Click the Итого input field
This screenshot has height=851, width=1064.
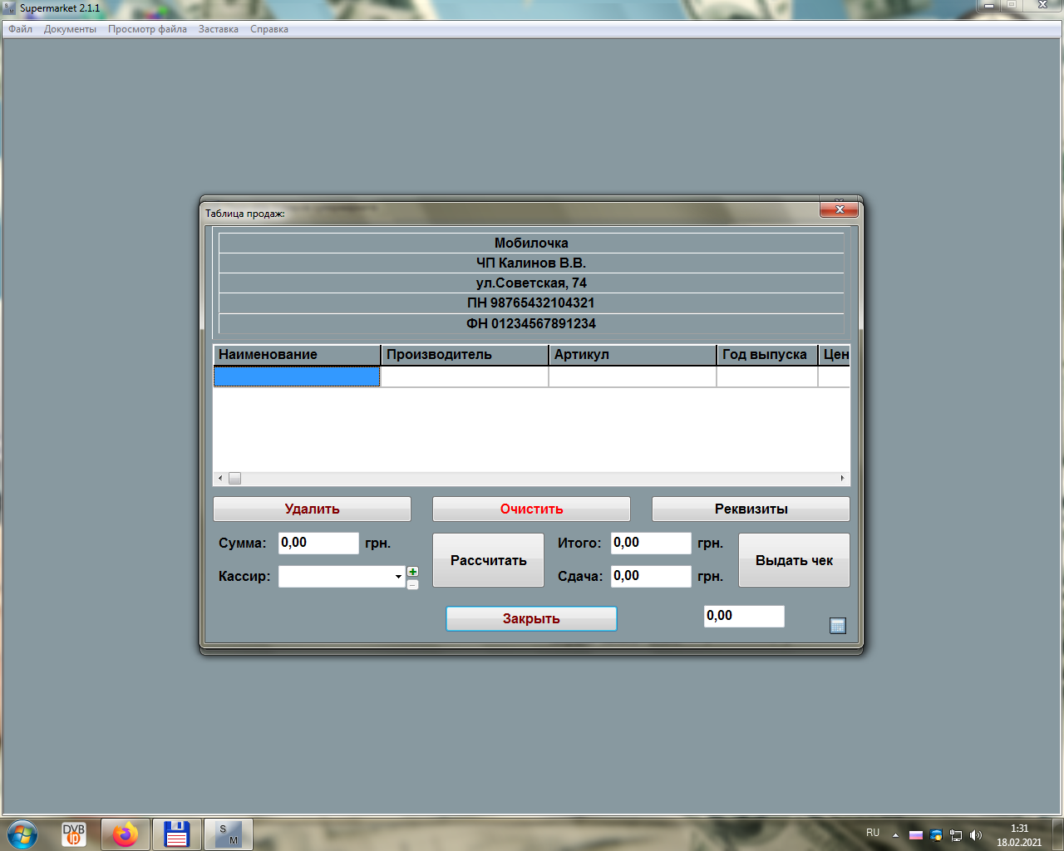651,543
